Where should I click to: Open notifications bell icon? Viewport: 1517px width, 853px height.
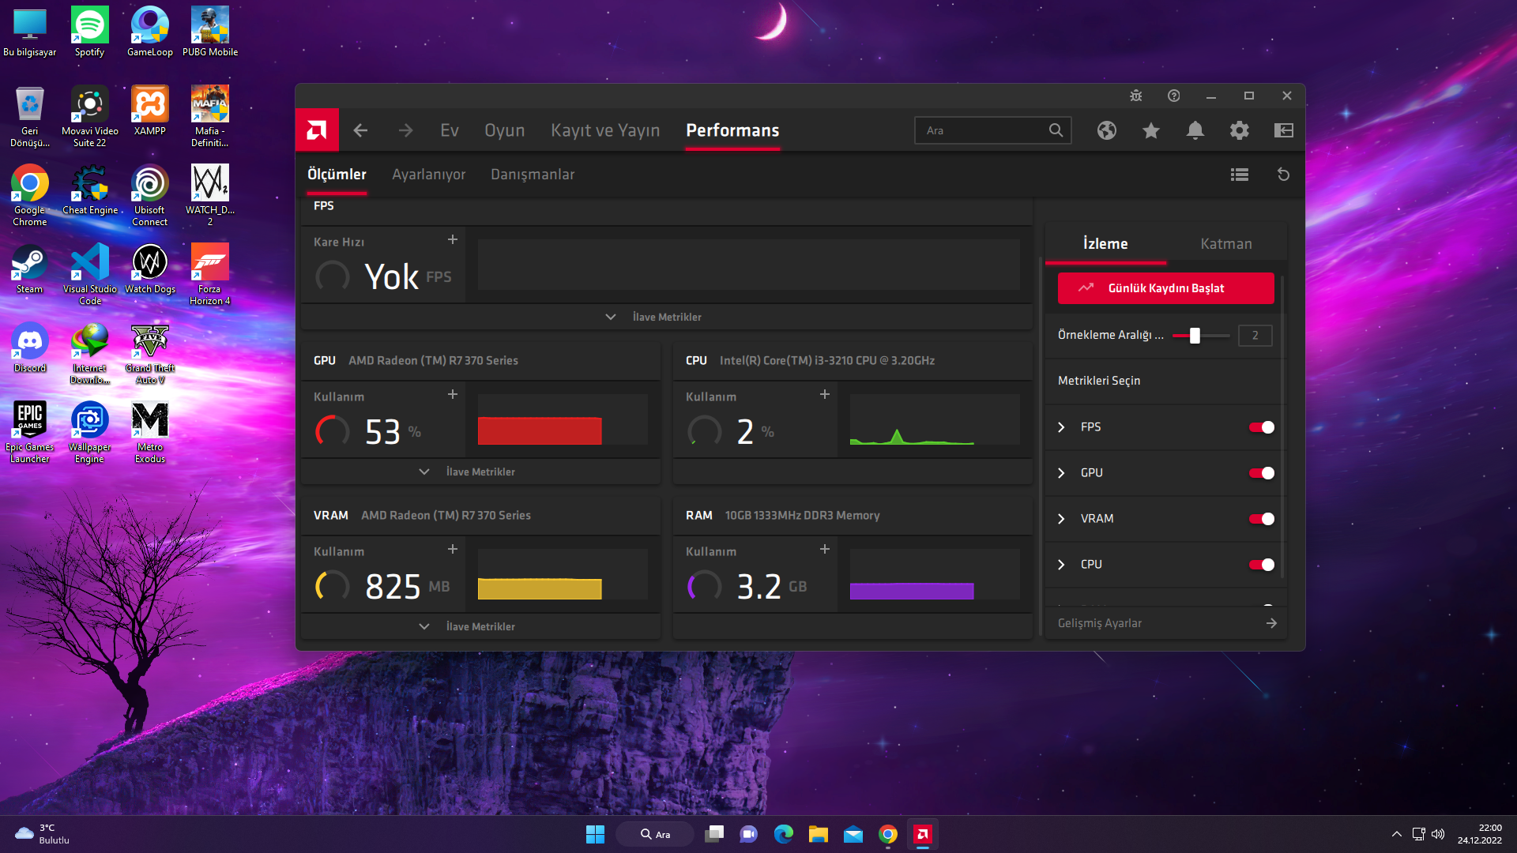pos(1195,130)
